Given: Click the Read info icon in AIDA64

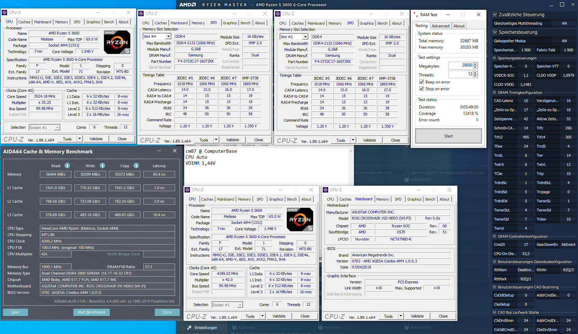Looking at the screenshot, I should click(x=67, y=165).
